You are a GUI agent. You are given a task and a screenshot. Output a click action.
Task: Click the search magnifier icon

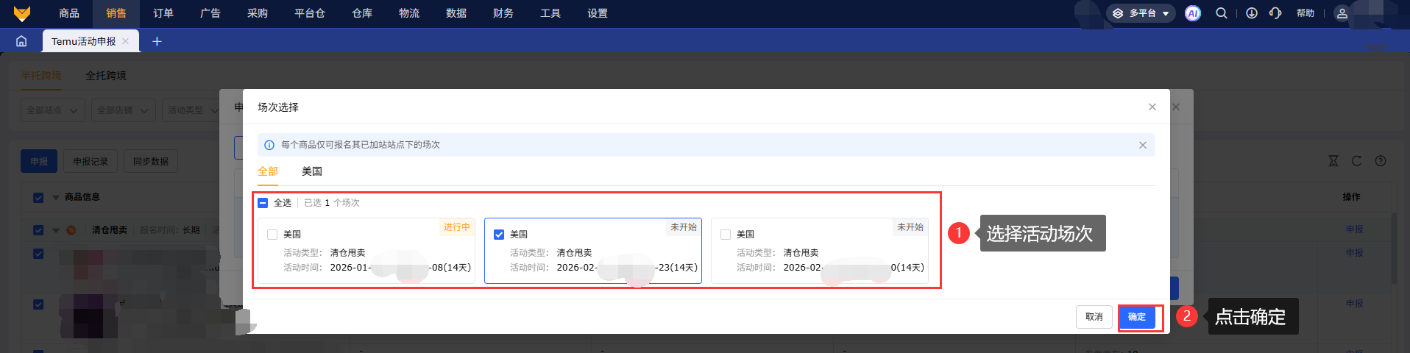1222,13
